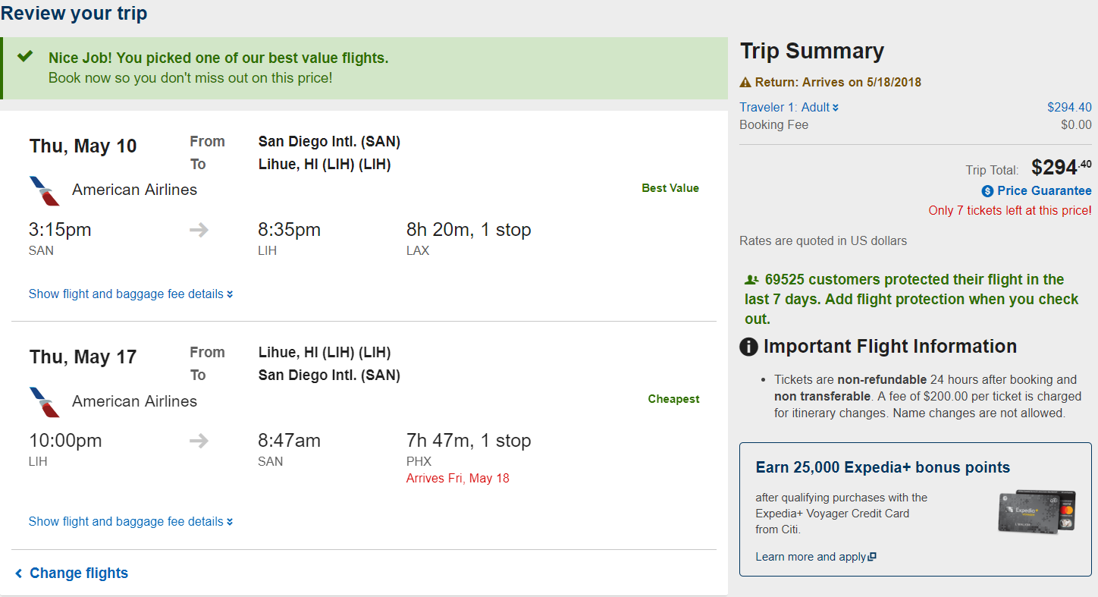Click the Best Value label on the outbound flight
Screen dimensions: 1098x597
pos(670,188)
